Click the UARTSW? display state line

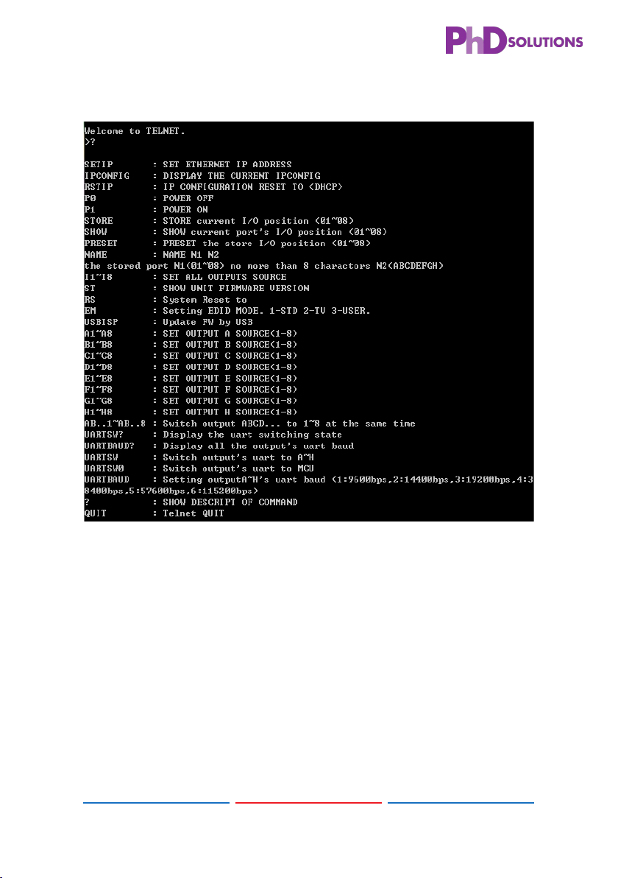213,435
